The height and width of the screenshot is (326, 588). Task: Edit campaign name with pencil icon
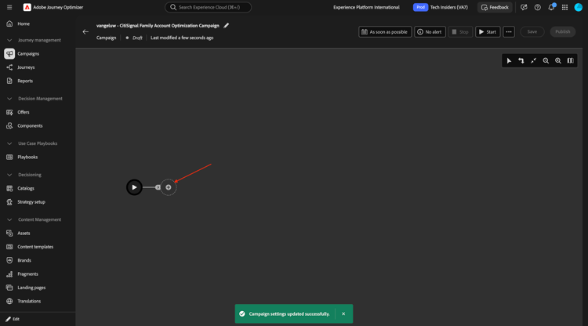click(x=226, y=26)
